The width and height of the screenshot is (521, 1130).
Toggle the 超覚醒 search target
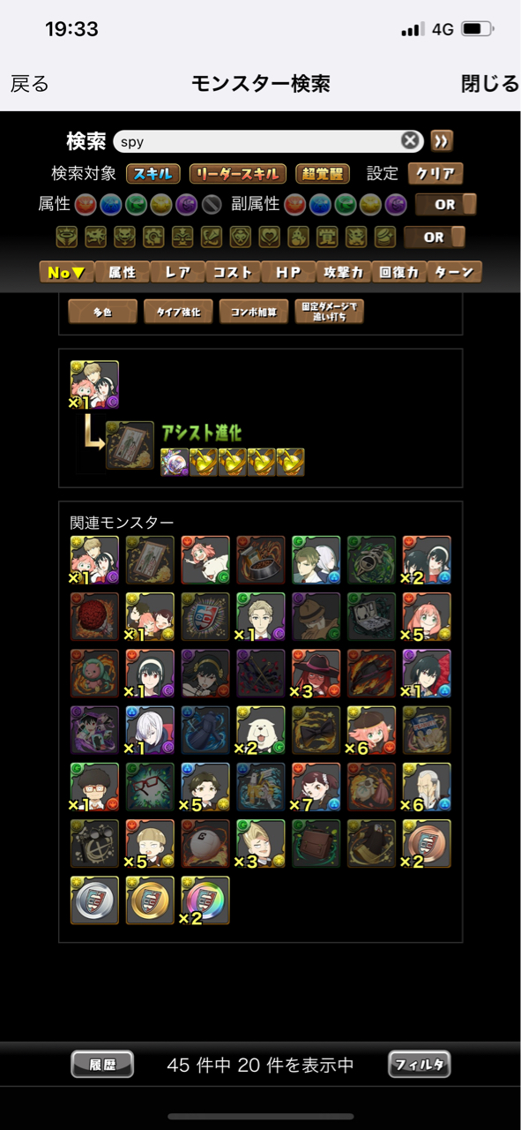click(322, 174)
